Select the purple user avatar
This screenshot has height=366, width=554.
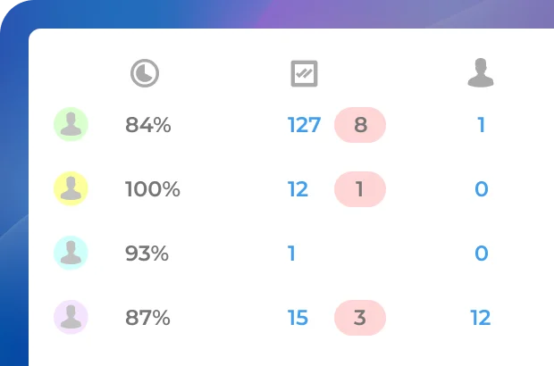tap(71, 317)
